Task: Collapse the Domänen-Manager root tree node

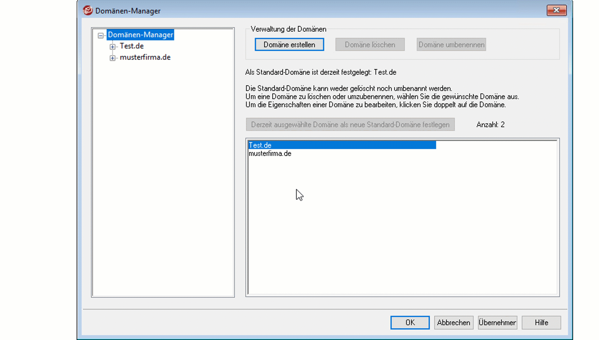Action: pyautogui.click(x=101, y=35)
